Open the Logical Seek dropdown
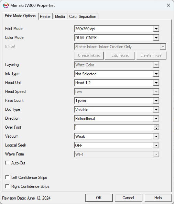This screenshot has width=174, height=204. [x=117, y=146]
